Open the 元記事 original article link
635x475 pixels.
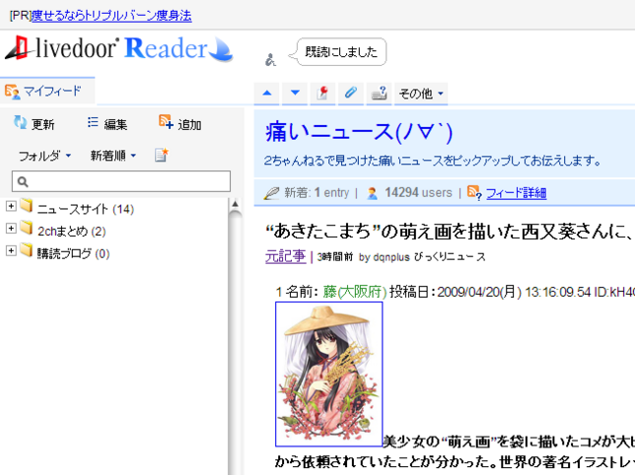285,256
